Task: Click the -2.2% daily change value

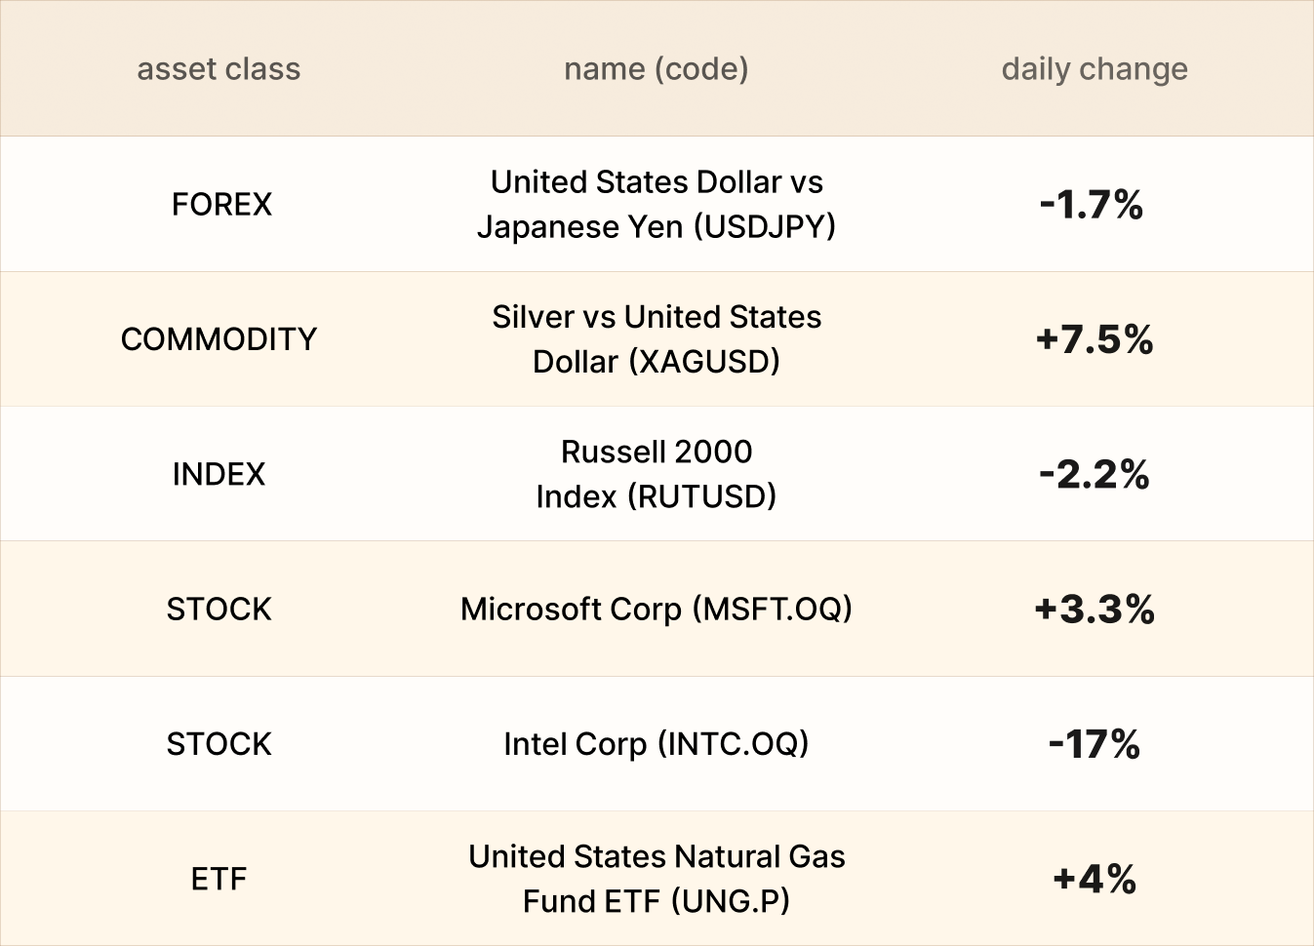Action: click(1094, 475)
